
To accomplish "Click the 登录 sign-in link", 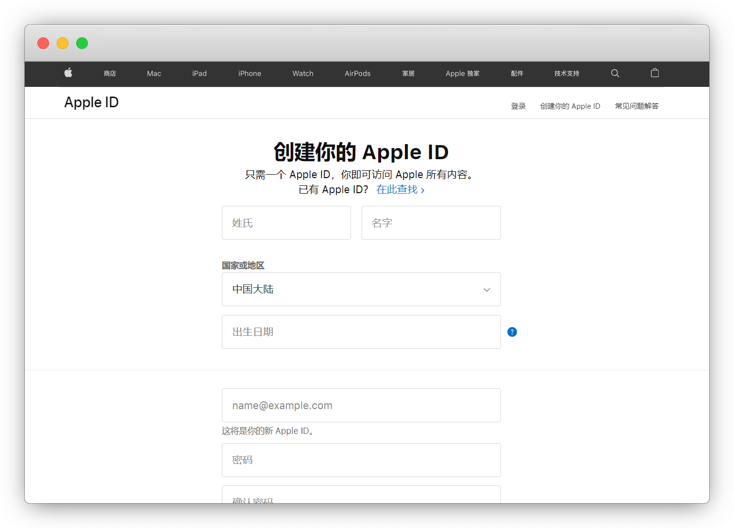I will pos(518,106).
